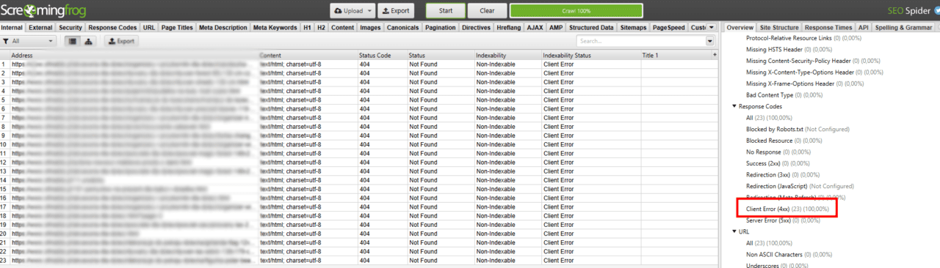
Task: Sort by the Title 1 column header
Action: 676,55
